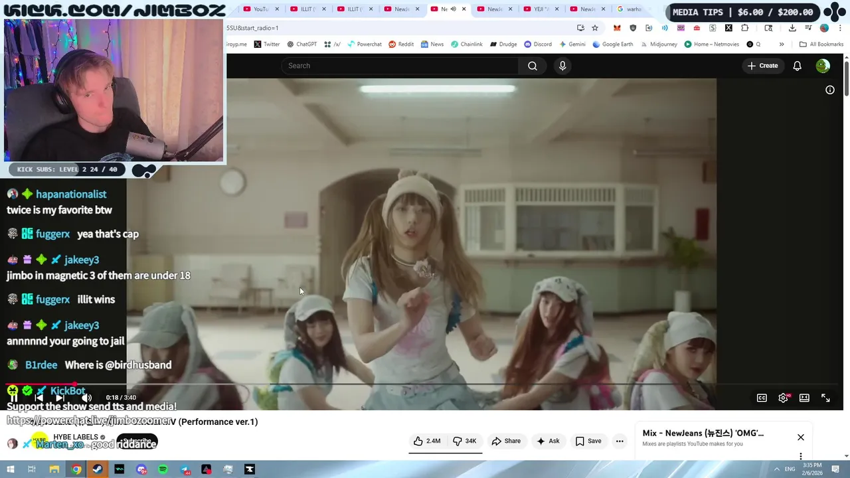Bookmark this page with the star icon
This screenshot has width=850, height=478.
pos(595,28)
